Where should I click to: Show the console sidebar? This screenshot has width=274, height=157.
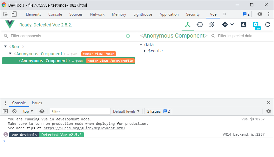tap(5, 111)
